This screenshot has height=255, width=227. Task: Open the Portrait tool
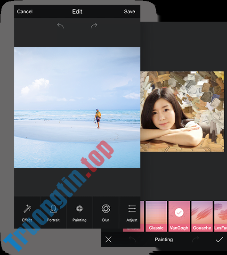[53, 213]
